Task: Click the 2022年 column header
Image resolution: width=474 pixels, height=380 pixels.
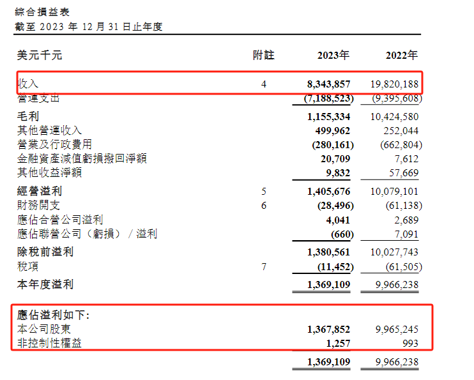Action: pyautogui.click(x=401, y=56)
